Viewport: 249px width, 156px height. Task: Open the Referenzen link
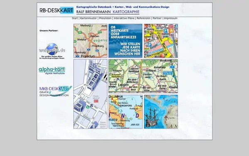tap(144, 18)
